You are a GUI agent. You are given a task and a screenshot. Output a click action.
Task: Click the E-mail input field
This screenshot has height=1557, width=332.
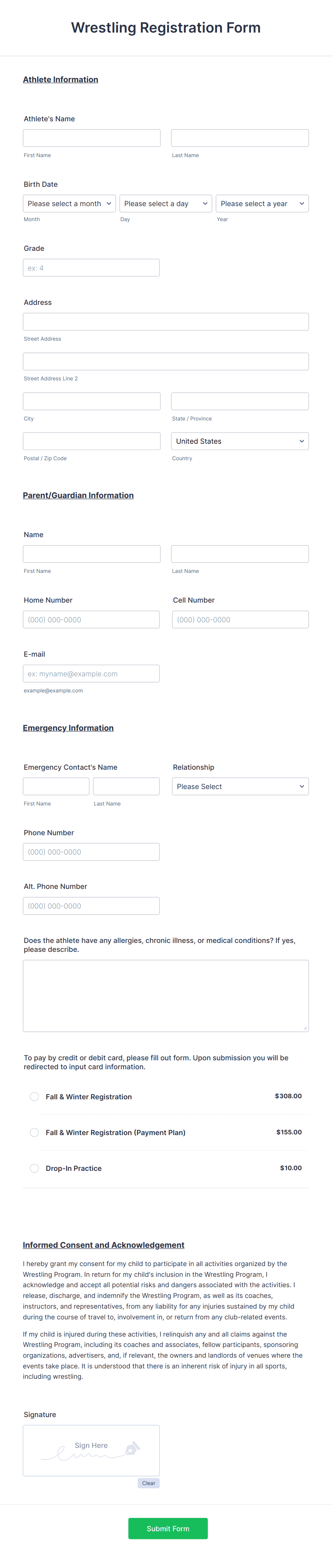pyautogui.click(x=91, y=673)
